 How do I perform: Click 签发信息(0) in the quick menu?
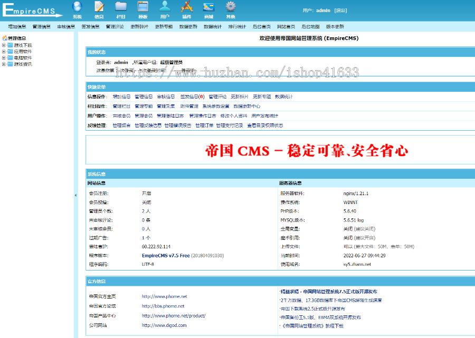click(x=192, y=96)
